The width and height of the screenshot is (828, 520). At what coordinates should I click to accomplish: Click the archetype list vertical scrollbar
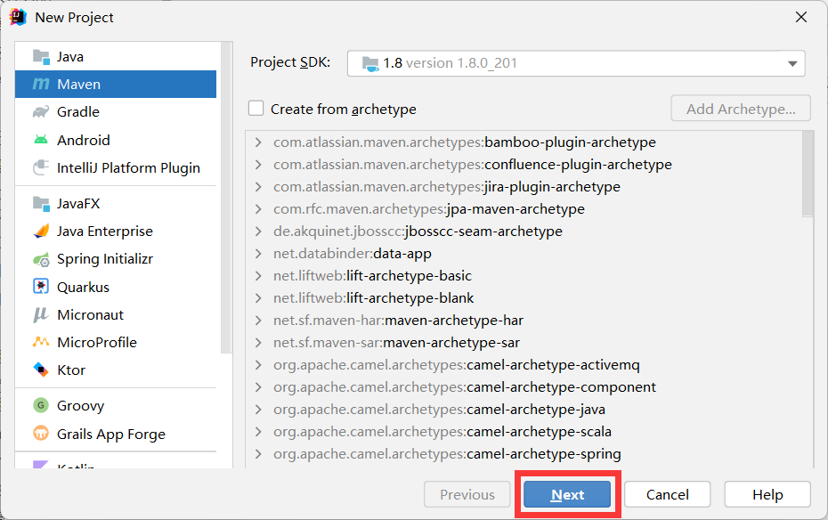coord(808,175)
